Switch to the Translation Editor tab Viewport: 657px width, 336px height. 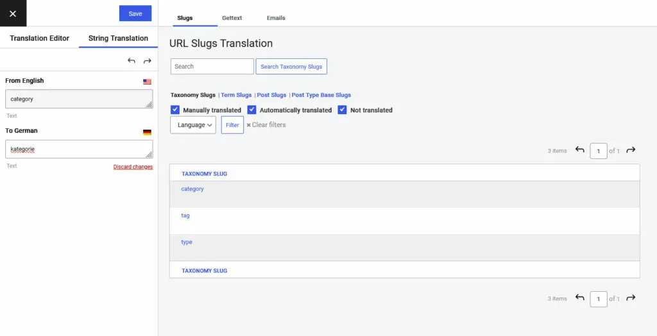click(39, 38)
